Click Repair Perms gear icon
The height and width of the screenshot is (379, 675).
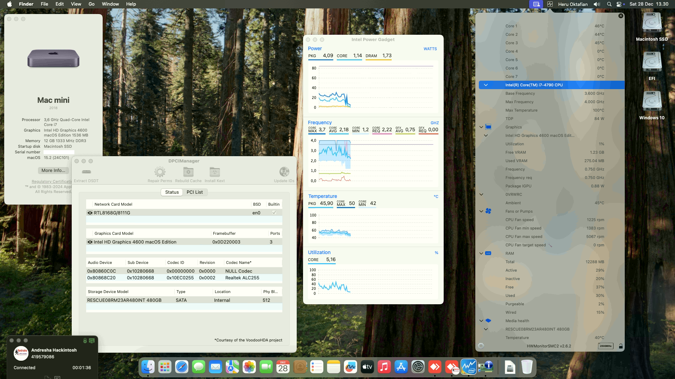pyautogui.click(x=160, y=172)
